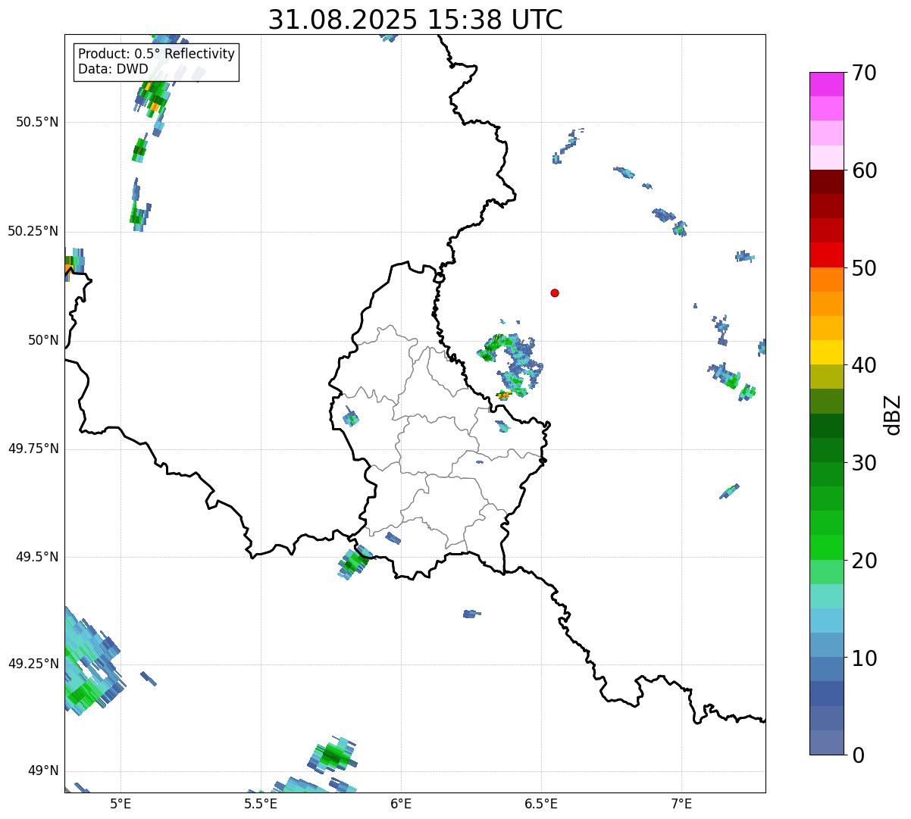Viewport: 911px width, 819px height.
Task: Click the 5°E longitude label
Action: coord(121,804)
